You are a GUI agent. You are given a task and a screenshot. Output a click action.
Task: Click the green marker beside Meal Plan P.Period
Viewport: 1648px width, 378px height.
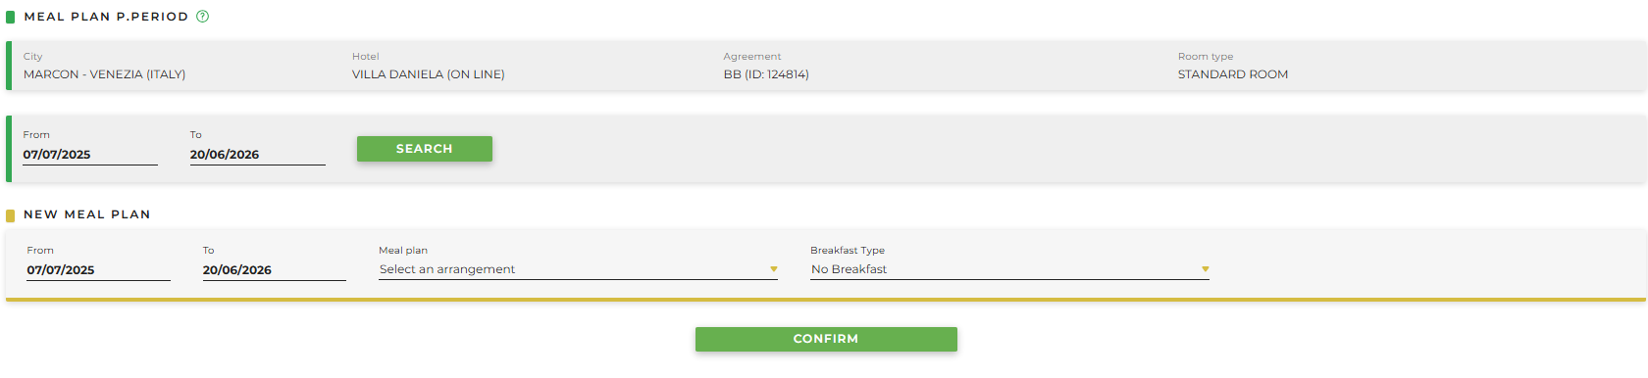point(11,17)
